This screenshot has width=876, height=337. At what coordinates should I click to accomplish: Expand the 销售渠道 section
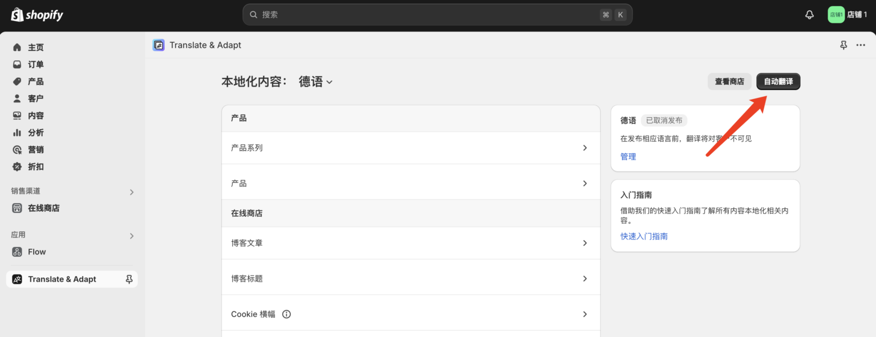coord(131,192)
